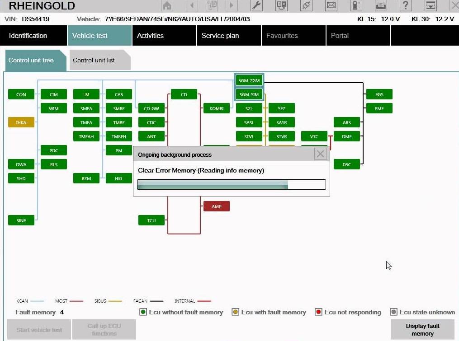The height and width of the screenshot is (341, 459).
Task: Select the VTC control unit
Action: [x=314, y=136]
